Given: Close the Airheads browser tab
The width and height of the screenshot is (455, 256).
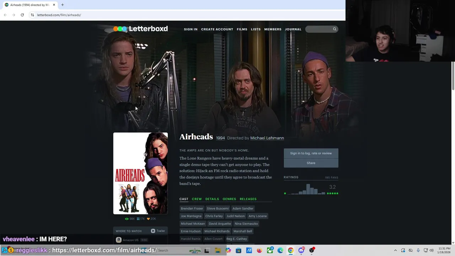Looking at the screenshot, I should 54,5.
